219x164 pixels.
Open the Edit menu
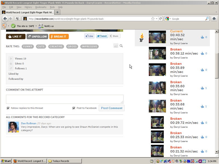click(11, 7)
